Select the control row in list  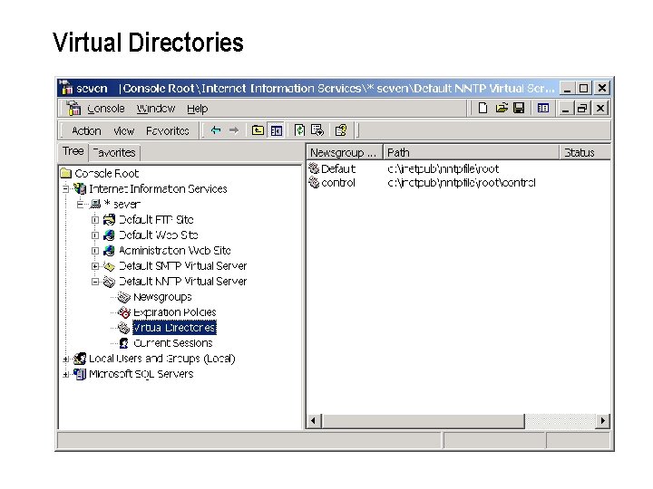[x=459, y=183]
